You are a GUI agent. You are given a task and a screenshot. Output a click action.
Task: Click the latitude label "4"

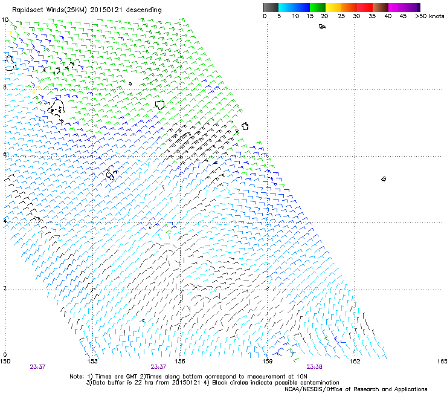point(5,221)
